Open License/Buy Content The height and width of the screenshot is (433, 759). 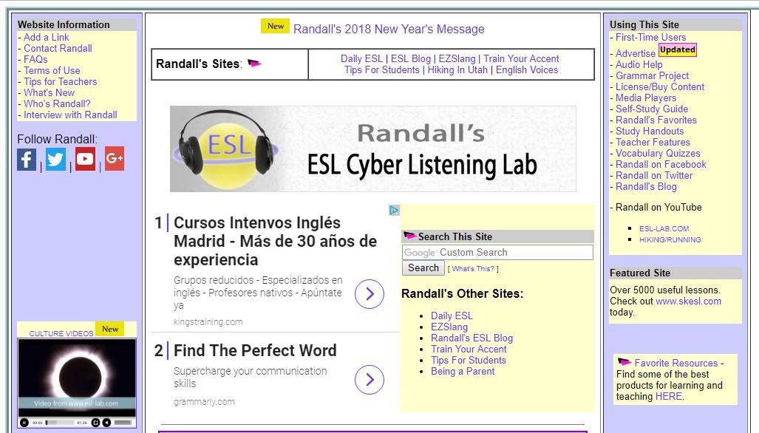pos(660,86)
